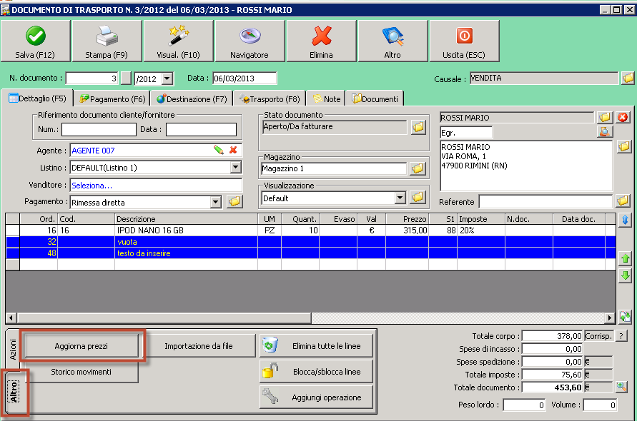The image size is (637, 421).
Task: Expand the document year 2012 dropdown
Action: pyautogui.click(x=167, y=78)
